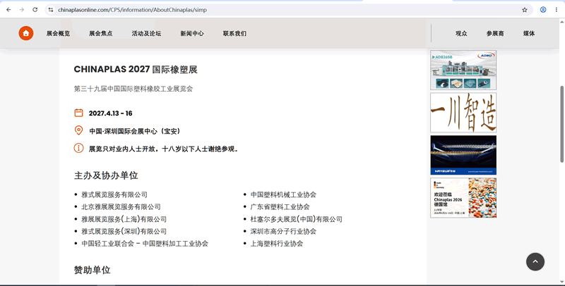Go to the 参展商 section
The height and width of the screenshot is (286, 565).
click(x=495, y=33)
